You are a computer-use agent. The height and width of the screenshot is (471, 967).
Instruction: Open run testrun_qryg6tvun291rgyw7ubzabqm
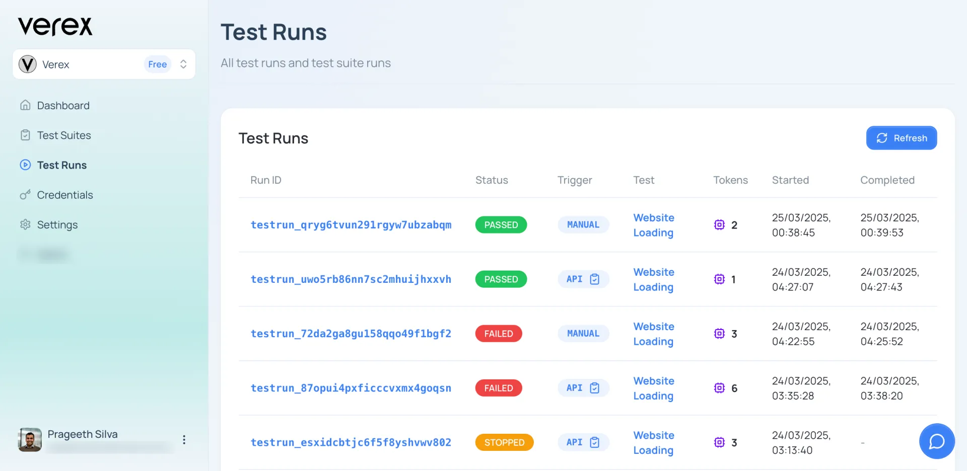tap(351, 225)
